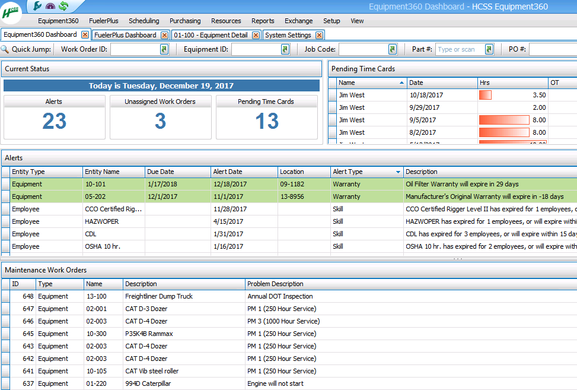This screenshot has height=390, width=577.
Task: Click the purple gauge dashboard icon
Action: [50, 6]
